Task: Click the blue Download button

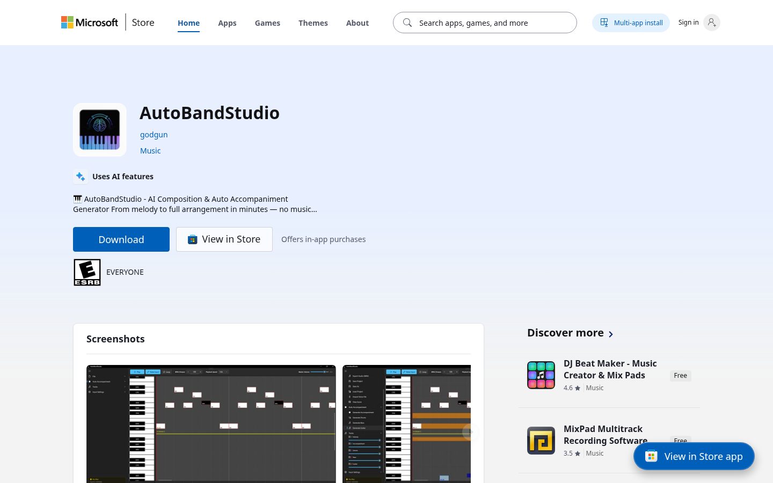Action: click(121, 239)
